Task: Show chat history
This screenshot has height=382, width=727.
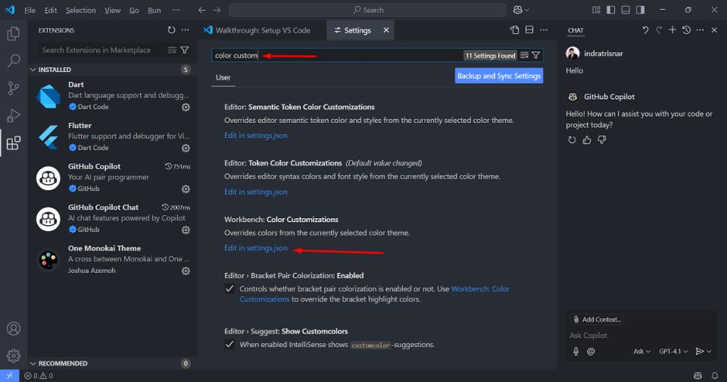Action: pyautogui.click(x=686, y=30)
